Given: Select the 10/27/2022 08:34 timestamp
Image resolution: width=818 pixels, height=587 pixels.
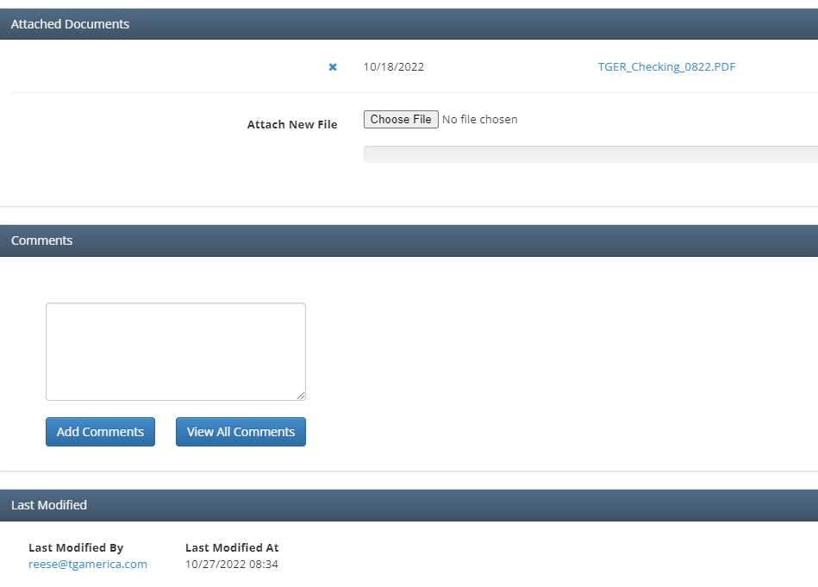Looking at the screenshot, I should click(x=232, y=565).
